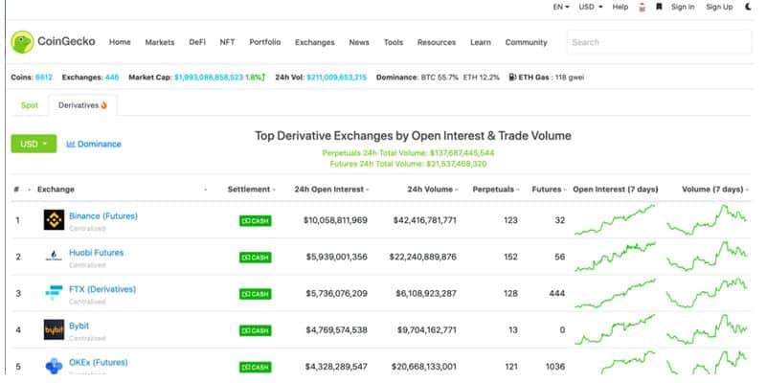
Task: Toggle dark mode moon icon
Action: tap(749, 7)
